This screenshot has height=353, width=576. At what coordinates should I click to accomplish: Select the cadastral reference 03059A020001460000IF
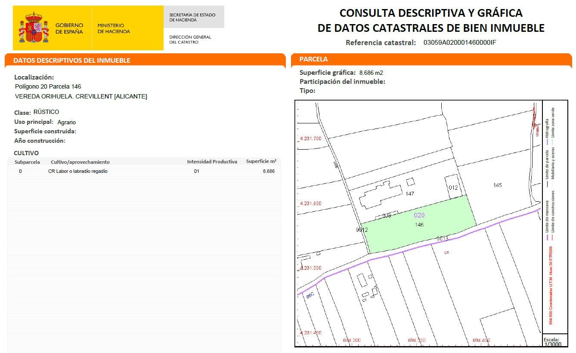point(460,42)
